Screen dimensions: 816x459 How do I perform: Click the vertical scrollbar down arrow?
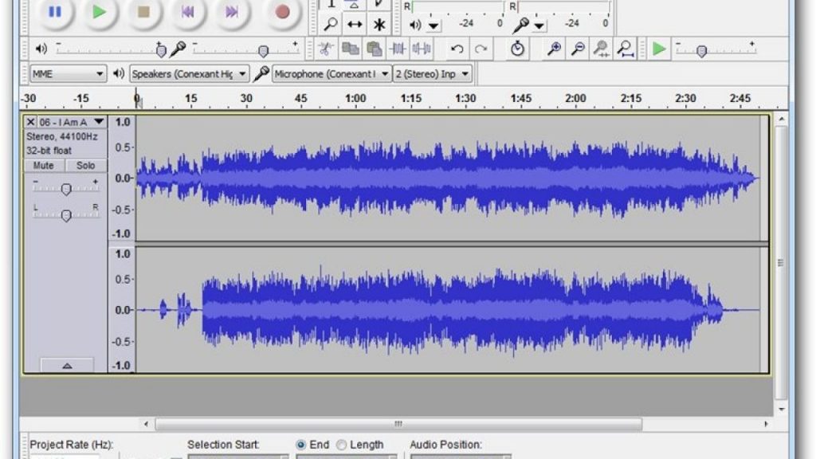point(781,410)
